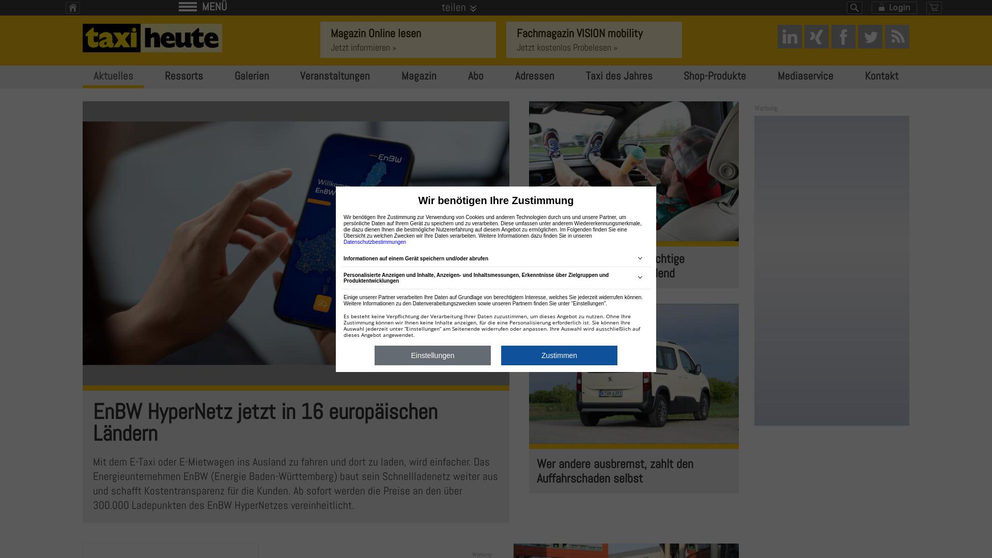Viewport: 992px width, 558px height.
Task: Open Fachmagazin VISION mobility banner
Action: point(594,40)
